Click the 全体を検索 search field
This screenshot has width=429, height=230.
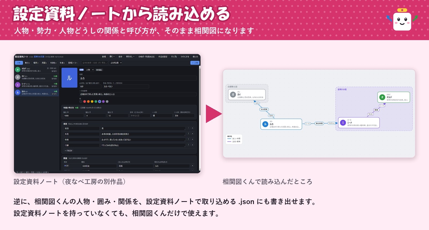(95, 63)
